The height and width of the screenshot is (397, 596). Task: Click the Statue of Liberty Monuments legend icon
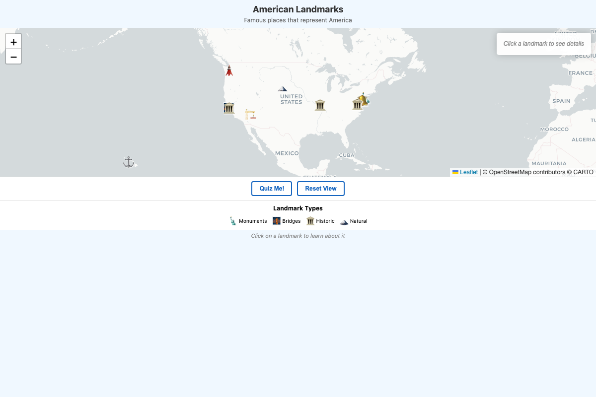coord(233,221)
